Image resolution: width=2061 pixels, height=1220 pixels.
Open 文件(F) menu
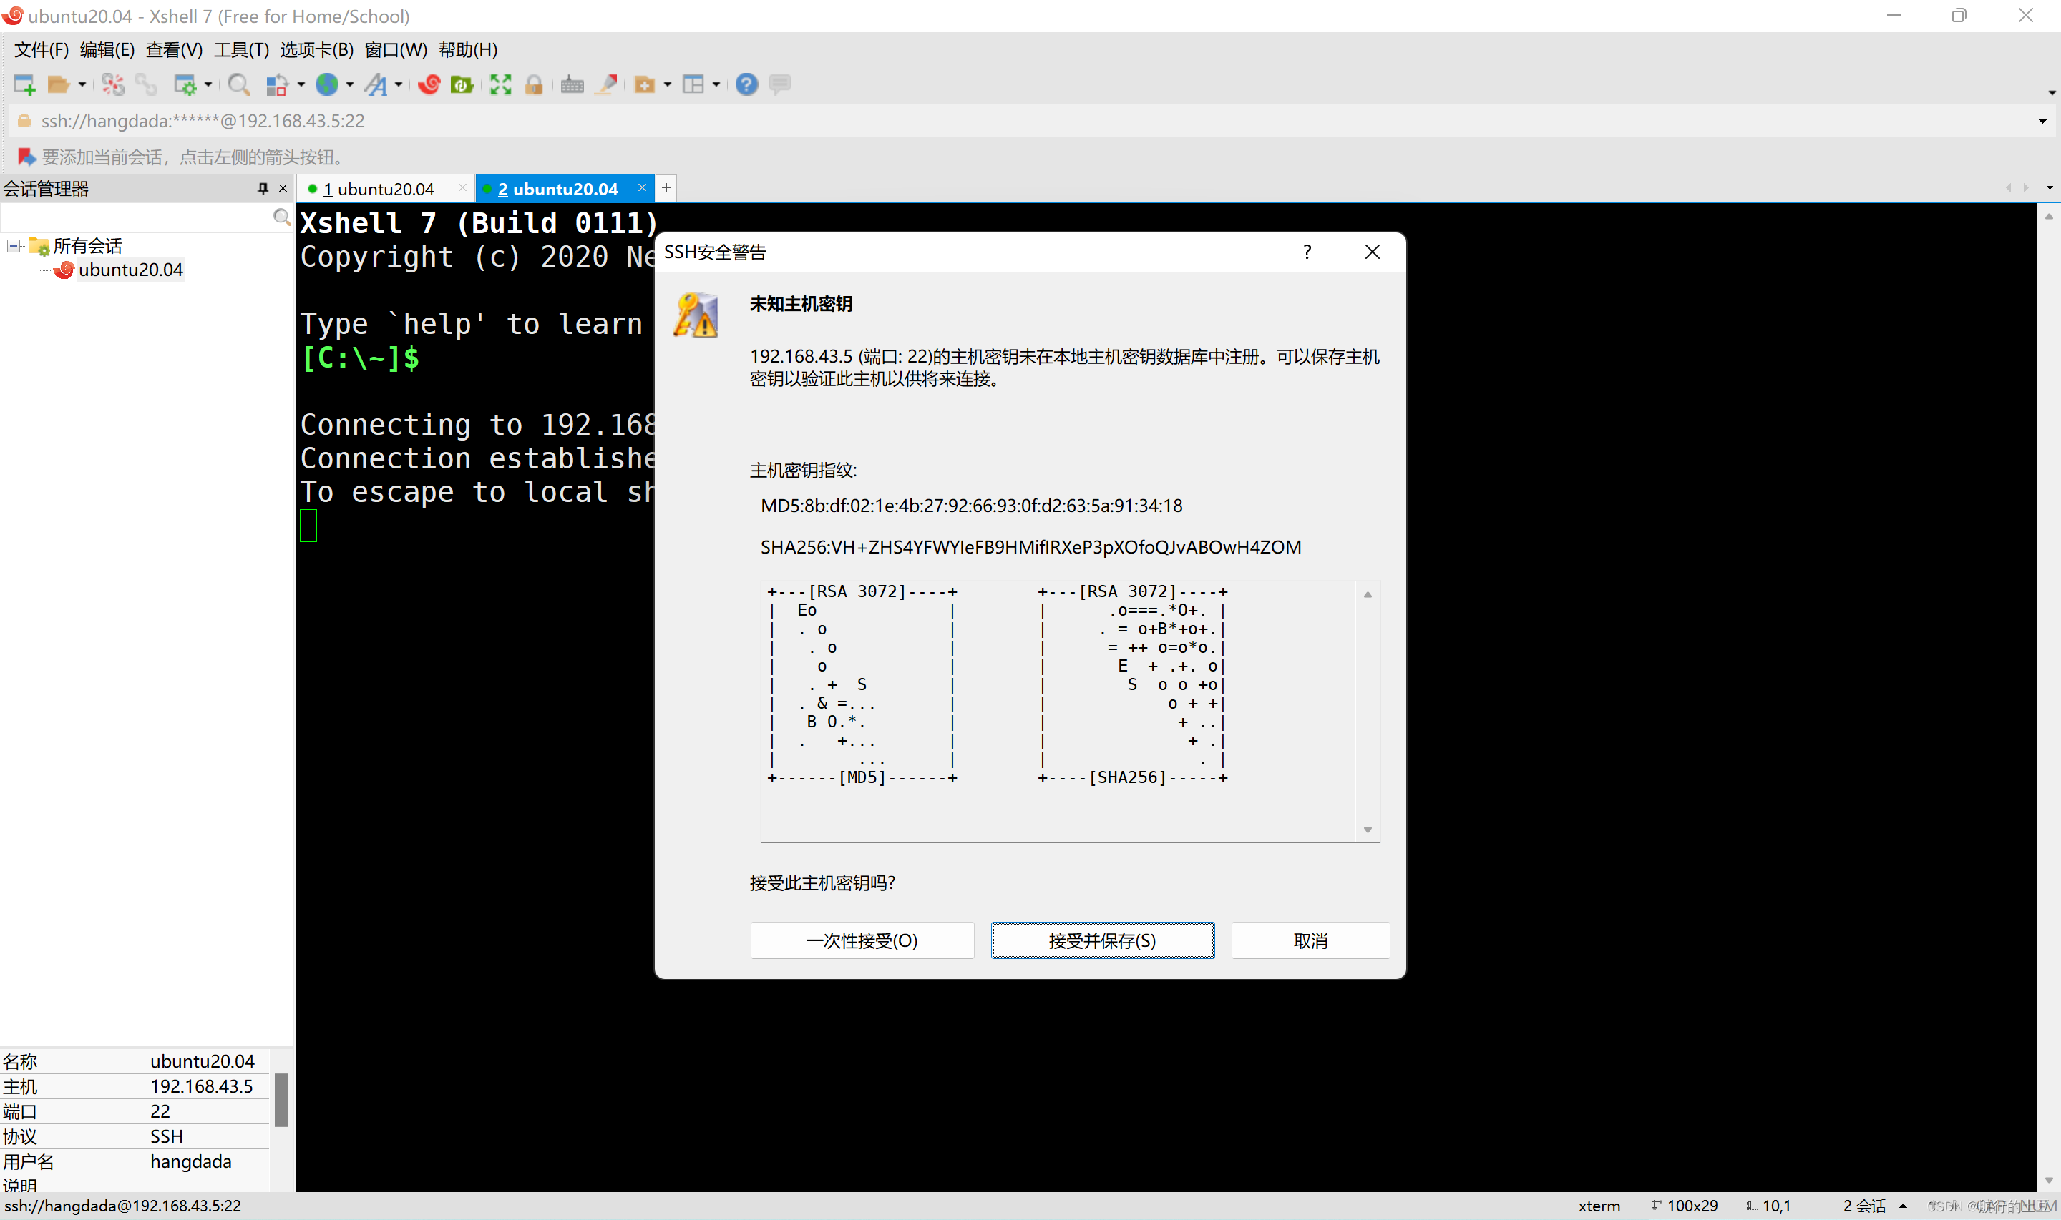[x=44, y=51]
